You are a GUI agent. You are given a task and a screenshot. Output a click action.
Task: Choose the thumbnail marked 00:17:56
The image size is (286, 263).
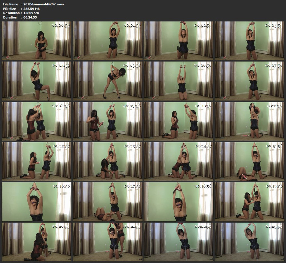[x=108, y=202]
